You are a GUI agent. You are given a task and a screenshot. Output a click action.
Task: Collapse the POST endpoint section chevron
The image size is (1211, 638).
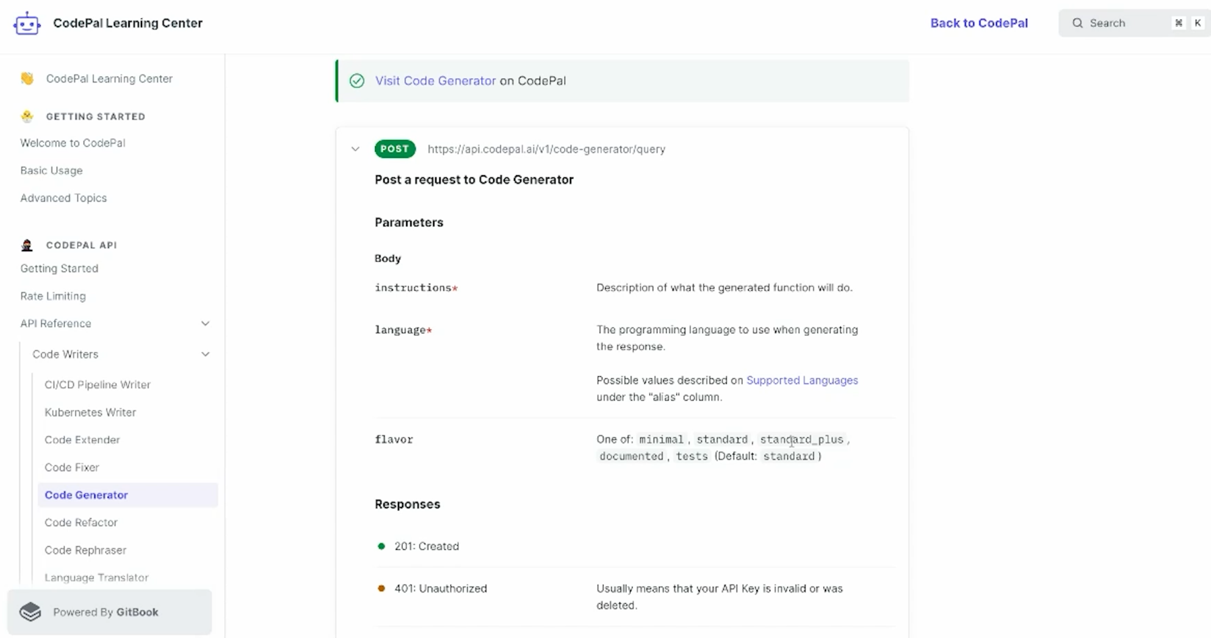[356, 149]
